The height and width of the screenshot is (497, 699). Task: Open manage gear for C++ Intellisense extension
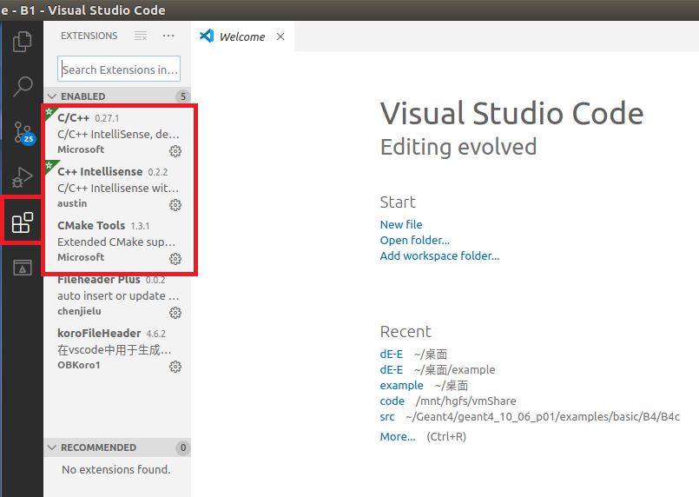coord(175,205)
